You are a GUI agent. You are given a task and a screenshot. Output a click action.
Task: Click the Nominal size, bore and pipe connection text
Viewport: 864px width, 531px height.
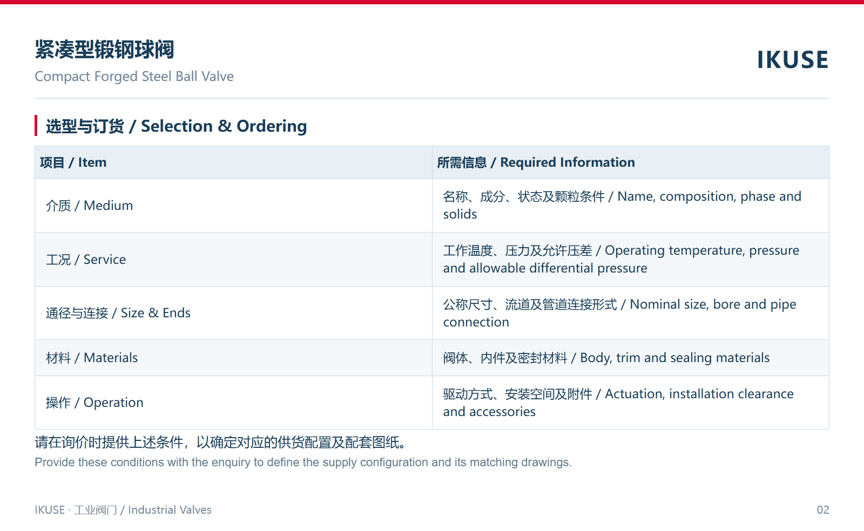(619, 313)
